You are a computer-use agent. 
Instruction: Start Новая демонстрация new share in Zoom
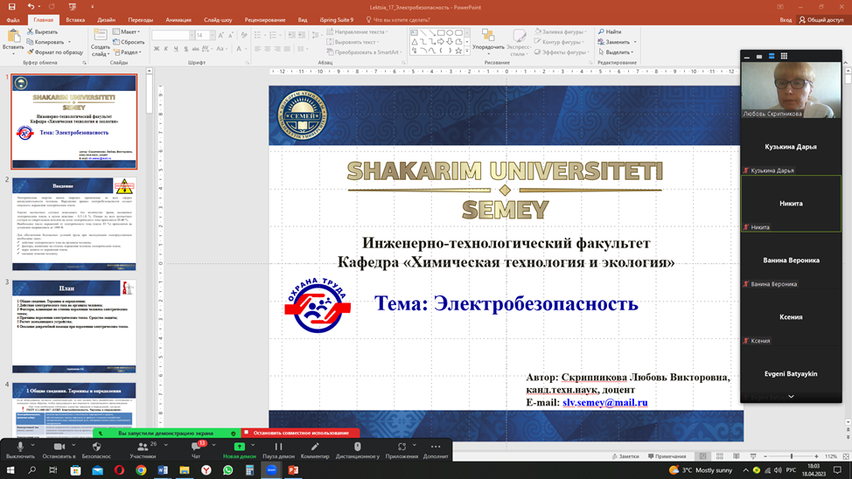click(x=239, y=449)
